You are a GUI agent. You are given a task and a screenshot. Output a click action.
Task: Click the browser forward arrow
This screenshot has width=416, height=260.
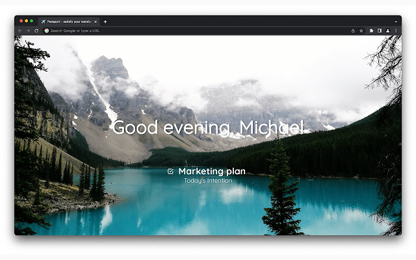click(x=28, y=31)
